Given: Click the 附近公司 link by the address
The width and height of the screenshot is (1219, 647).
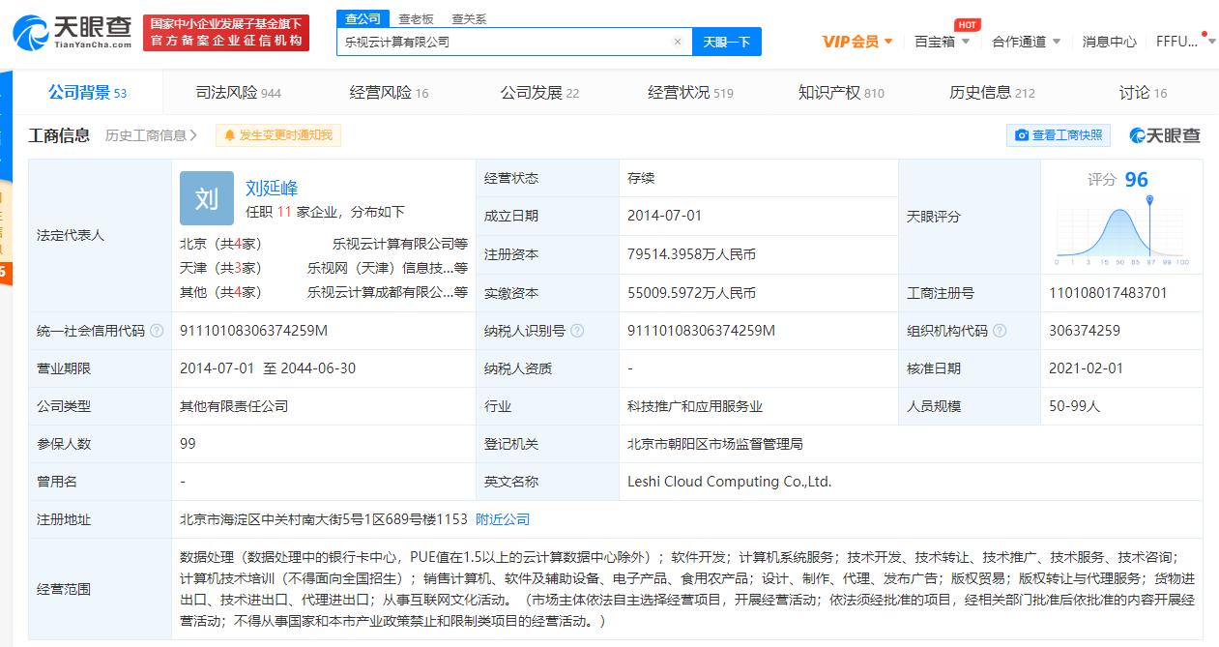Looking at the screenshot, I should click(x=503, y=519).
